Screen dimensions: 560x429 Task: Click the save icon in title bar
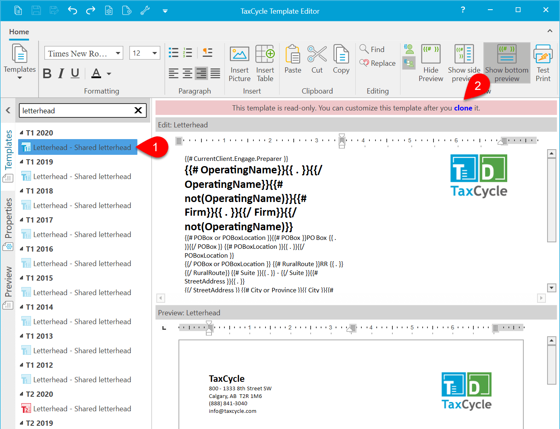click(x=36, y=10)
